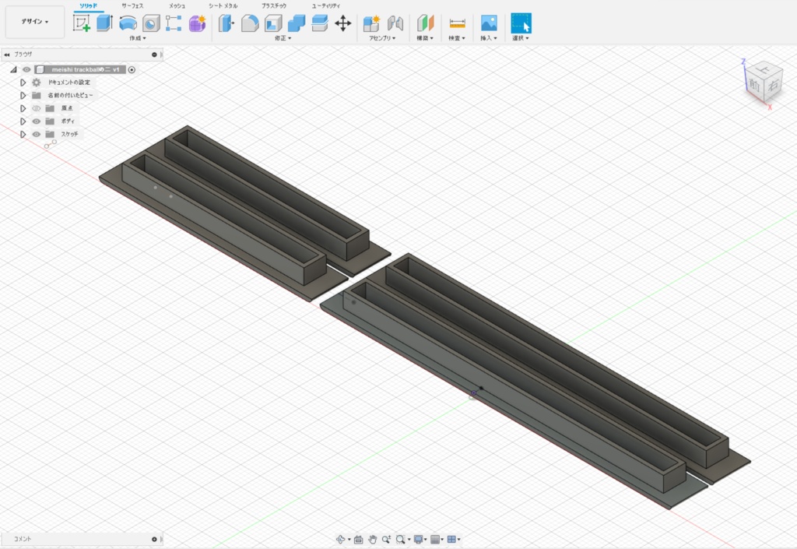Click the document settings gear icon

37,83
